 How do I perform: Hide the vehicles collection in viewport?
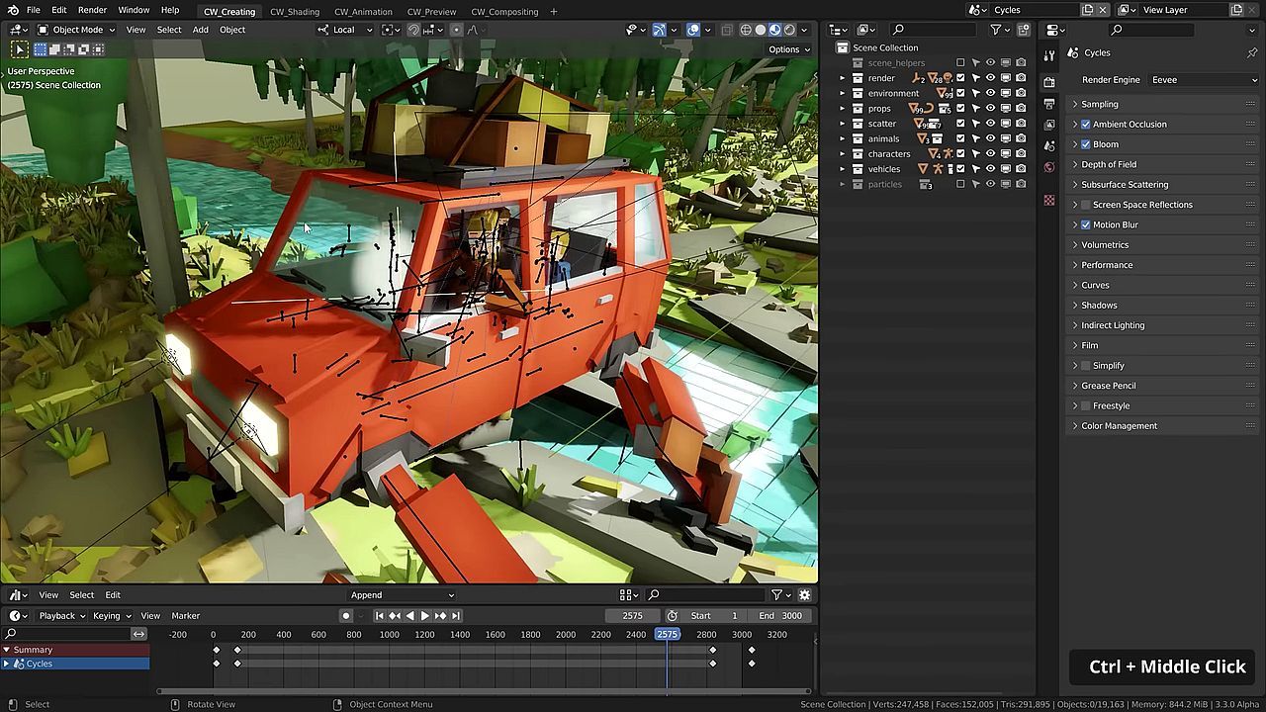click(990, 169)
